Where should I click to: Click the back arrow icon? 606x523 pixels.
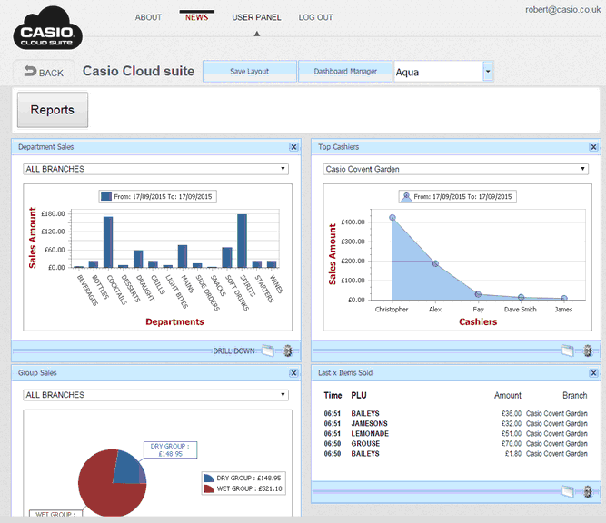[x=30, y=71]
